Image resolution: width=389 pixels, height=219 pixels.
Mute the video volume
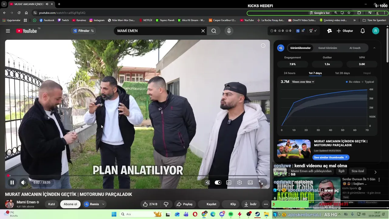pos(23,182)
